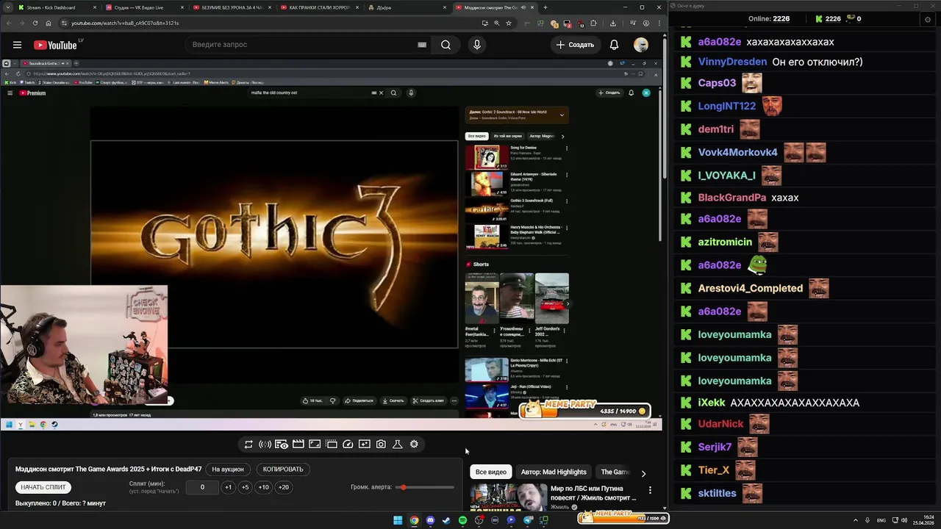Open on-screen keyboard icon in search box
The image size is (941, 529).
pos(422,45)
